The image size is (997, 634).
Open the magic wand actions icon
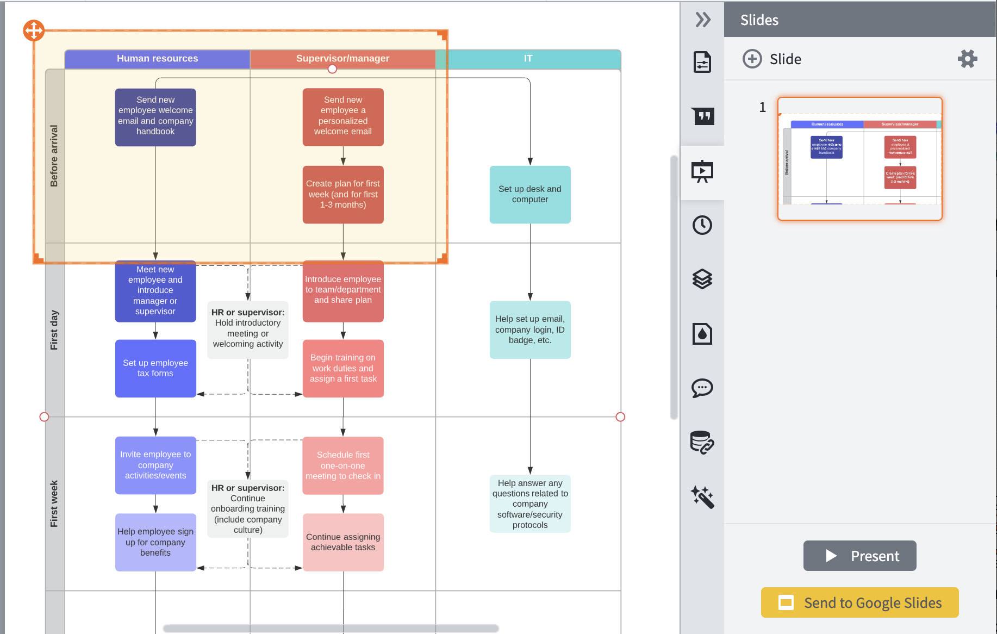click(702, 497)
